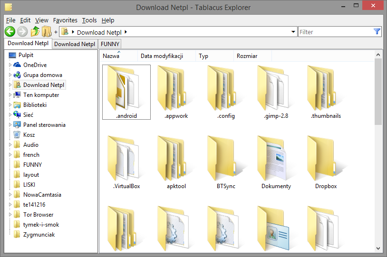Expand the Grupa domowa tree node
This screenshot has height=257, width=387.
point(10,75)
